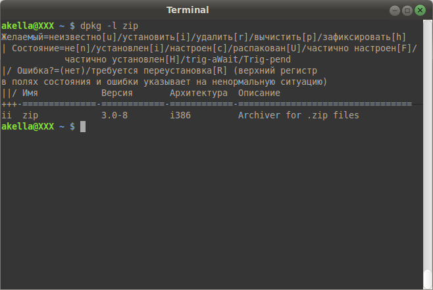The image size is (433, 290).
Task: Click the 'Версия' column header
Action: [x=117, y=93]
